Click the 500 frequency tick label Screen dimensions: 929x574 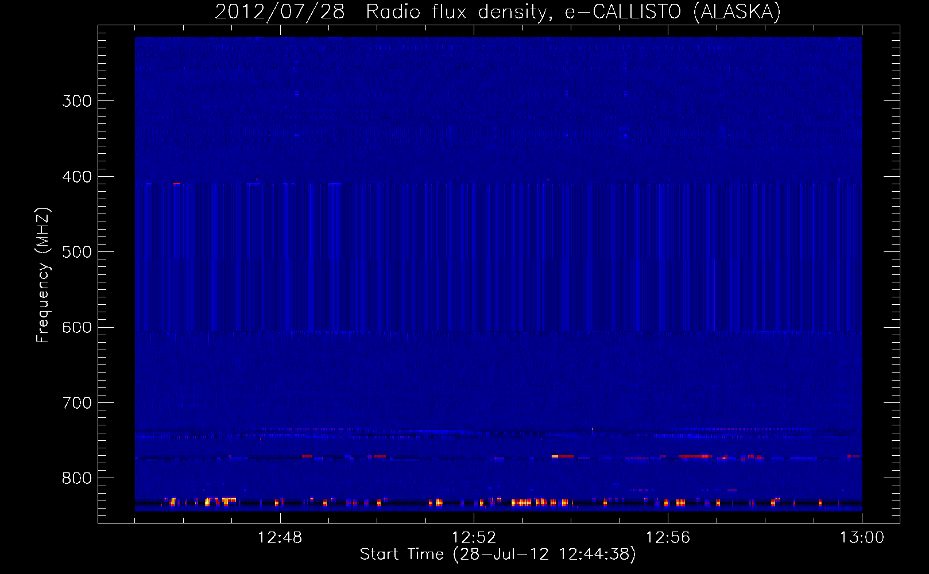pyautogui.click(x=77, y=252)
